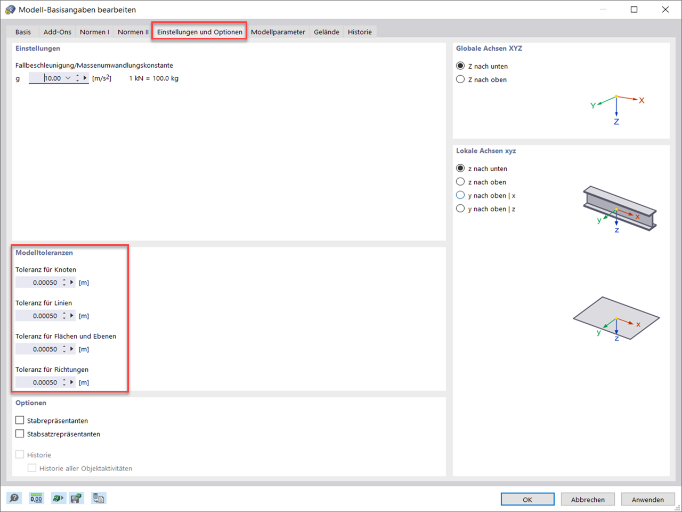The image size is (682, 512).
Task: Switch to the Basis tab
Action: click(23, 32)
